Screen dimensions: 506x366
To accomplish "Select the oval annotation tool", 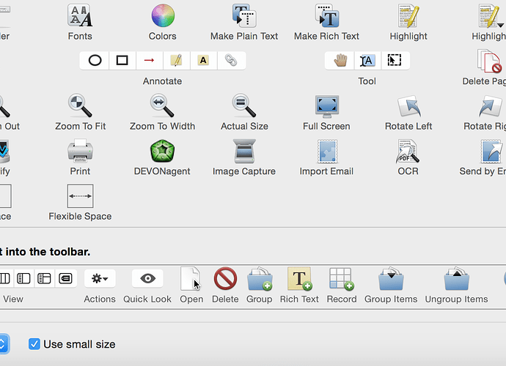I will point(95,60).
